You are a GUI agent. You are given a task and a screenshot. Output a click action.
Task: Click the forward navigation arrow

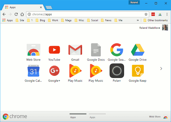click(x=10, y=14)
